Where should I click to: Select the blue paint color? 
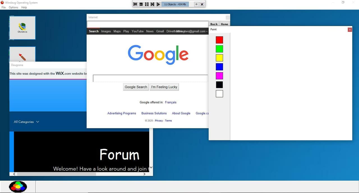point(219,67)
